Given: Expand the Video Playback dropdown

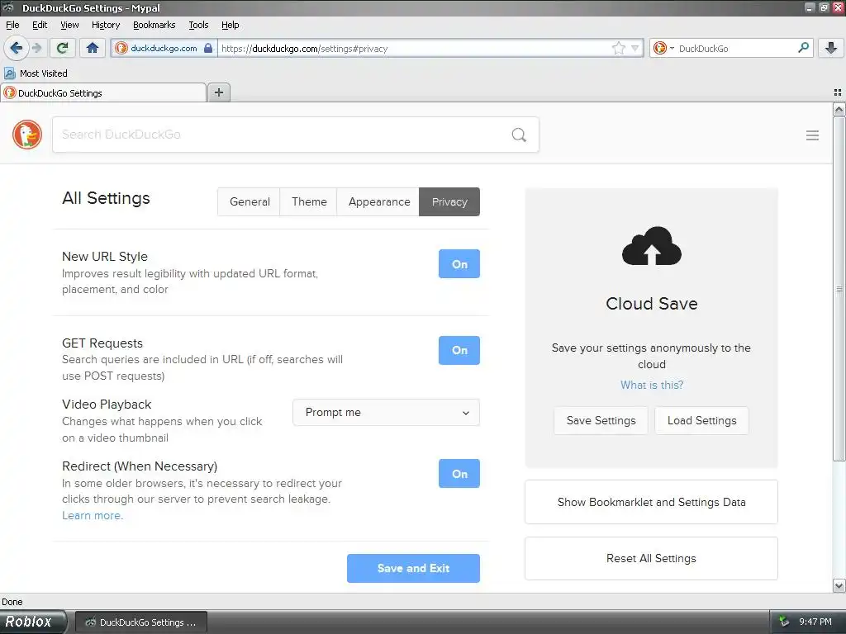Looking at the screenshot, I should point(386,413).
